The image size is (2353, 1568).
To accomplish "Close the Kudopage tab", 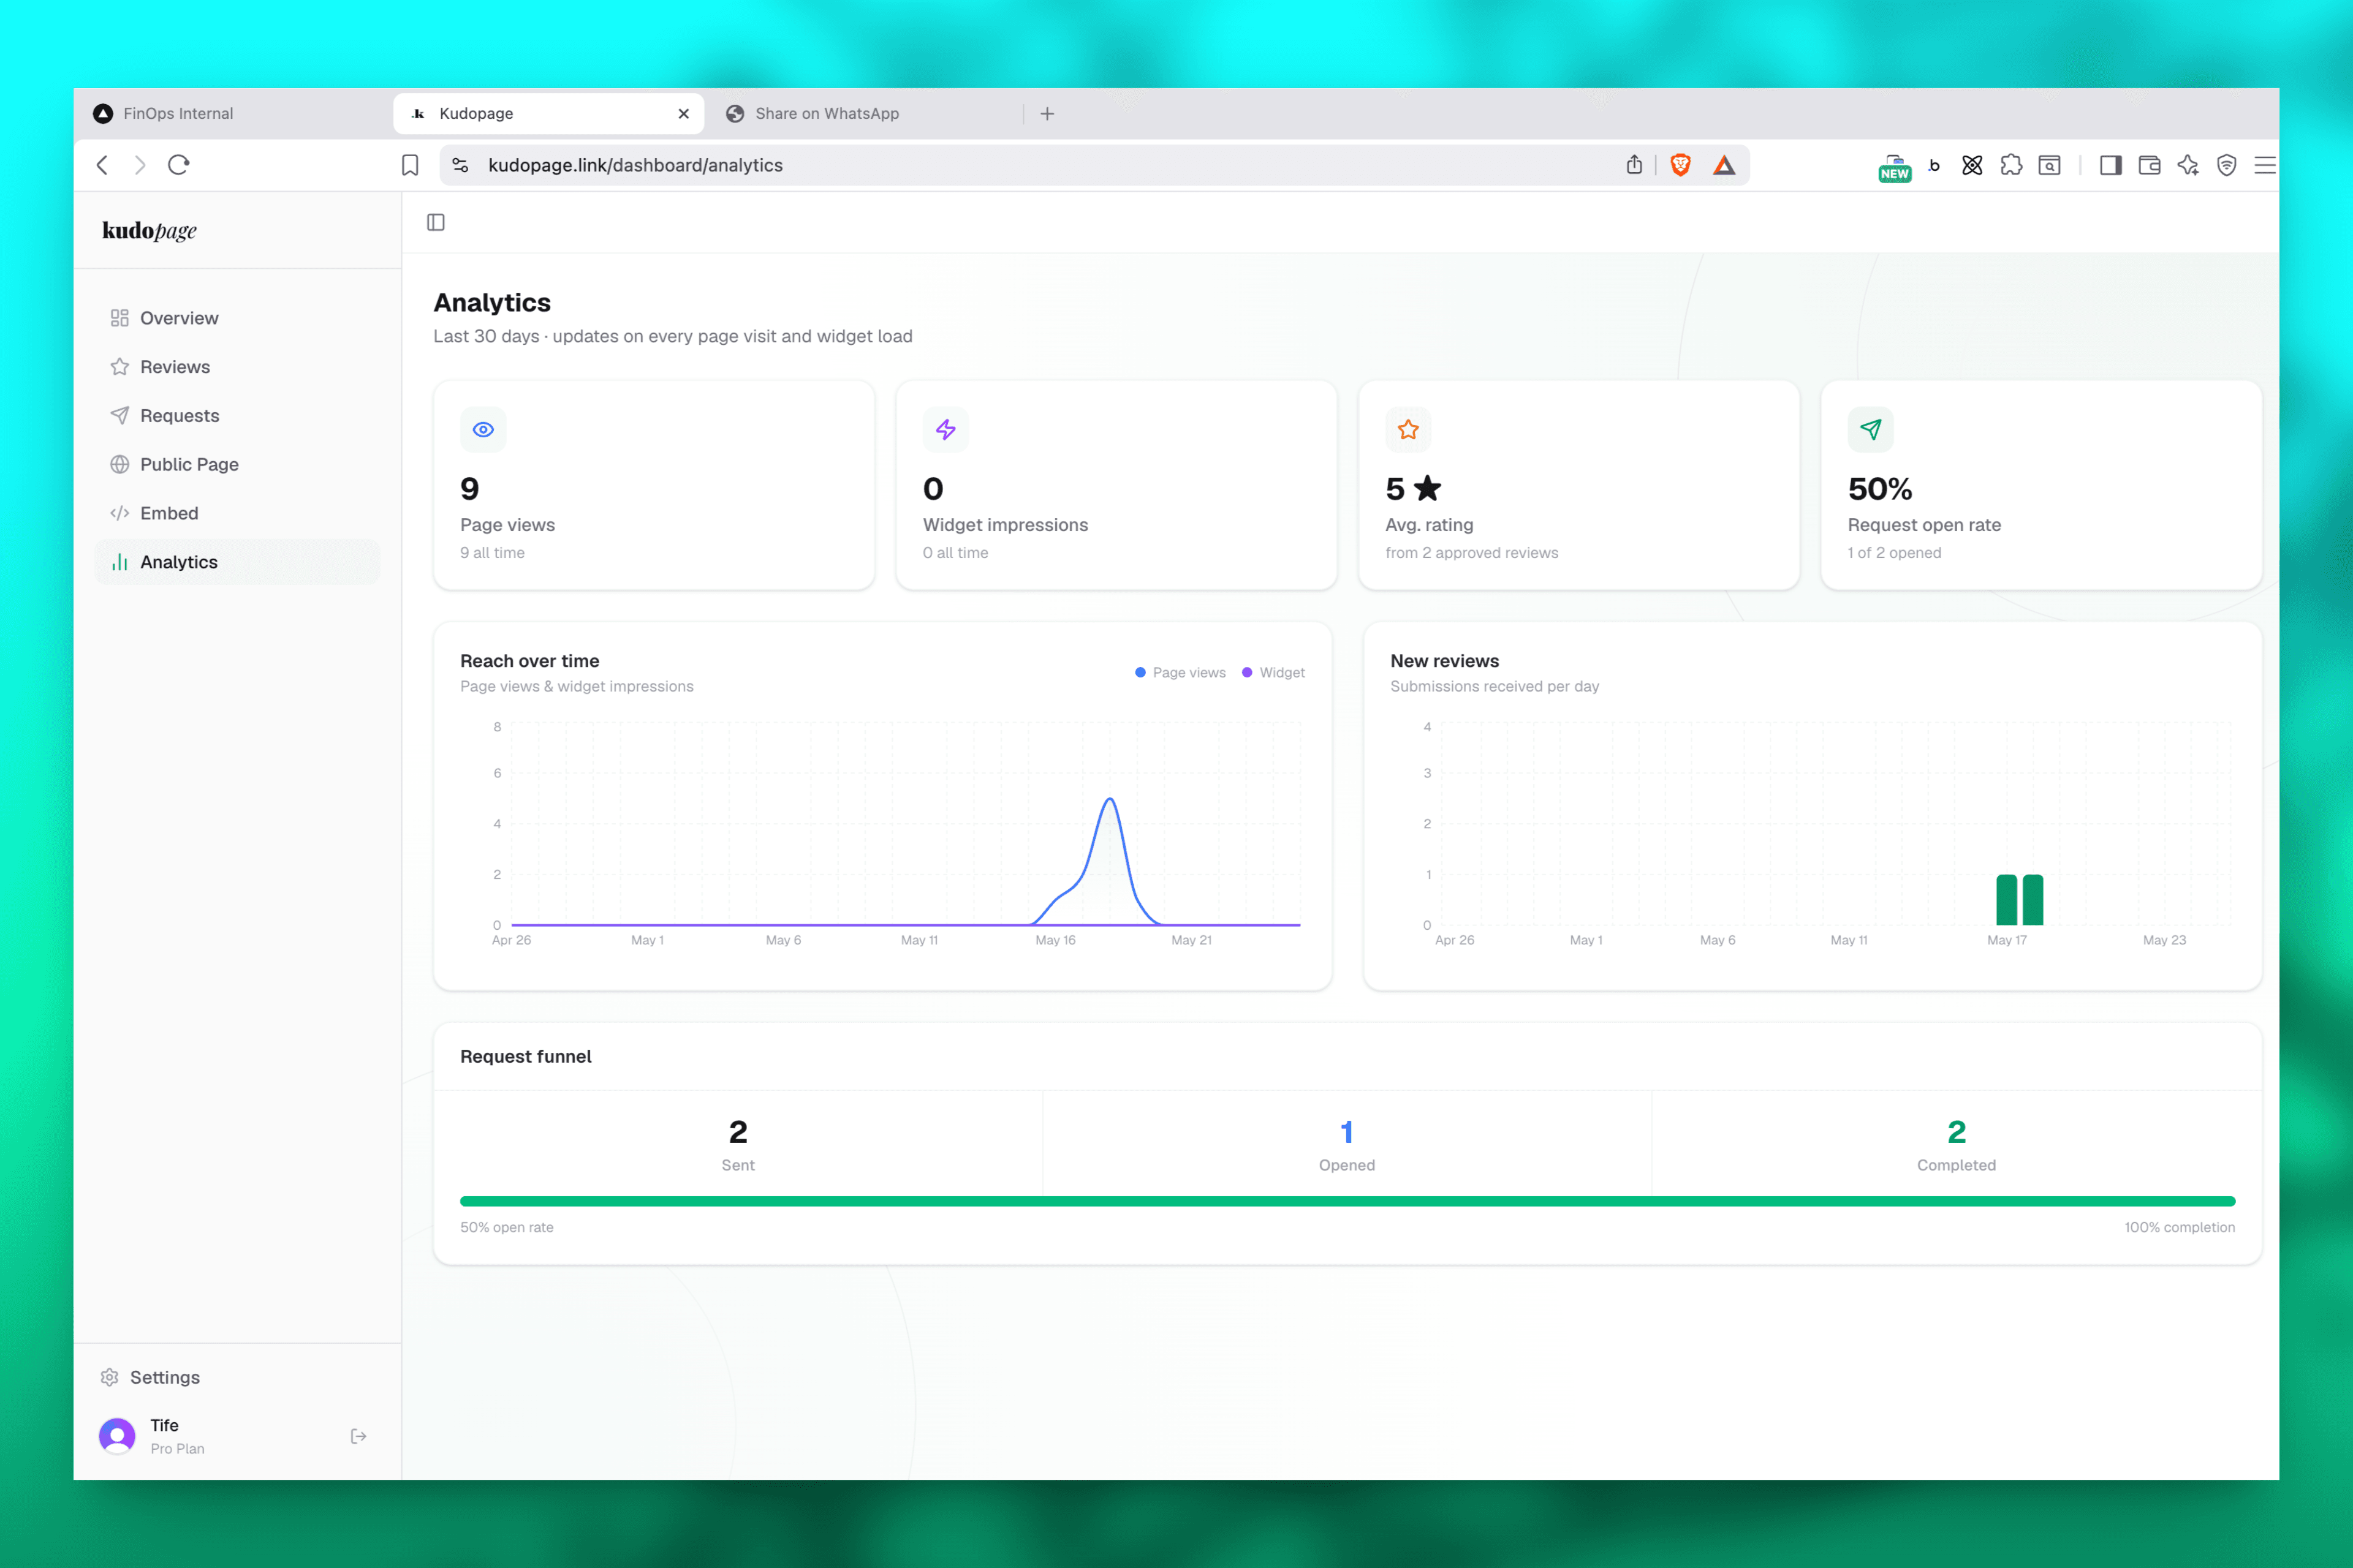I will pos(683,114).
